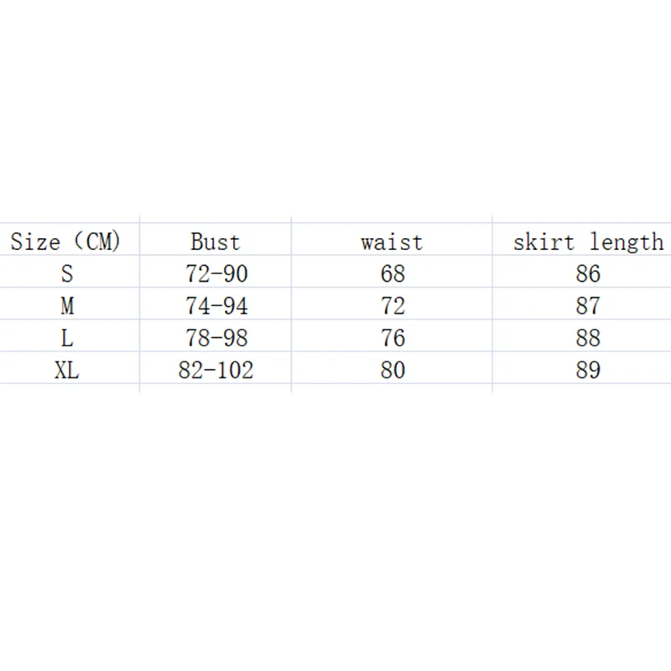Select the skirt length cell 87
Viewport: 671px width, 671px height.
[588, 306]
